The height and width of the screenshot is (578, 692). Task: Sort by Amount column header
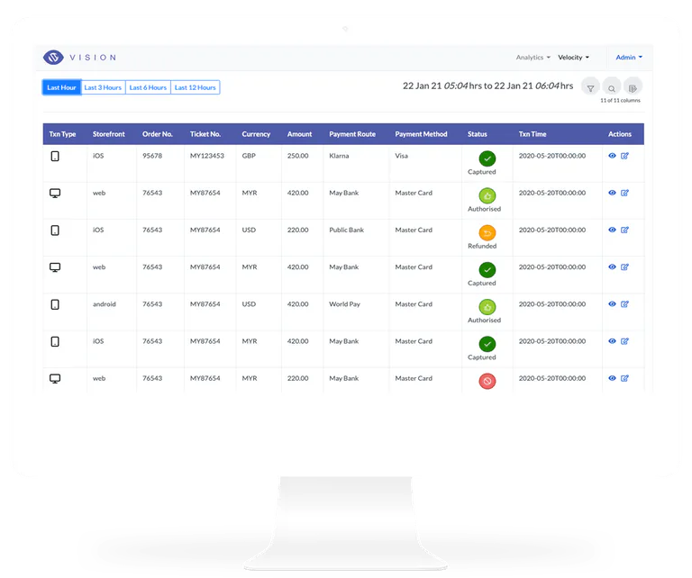coord(299,134)
